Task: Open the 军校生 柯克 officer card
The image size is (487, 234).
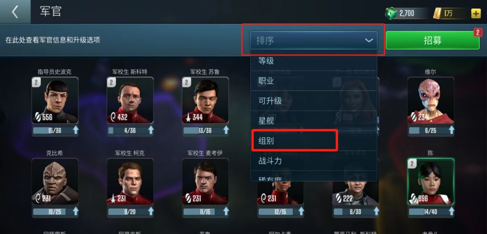Action: 130,181
